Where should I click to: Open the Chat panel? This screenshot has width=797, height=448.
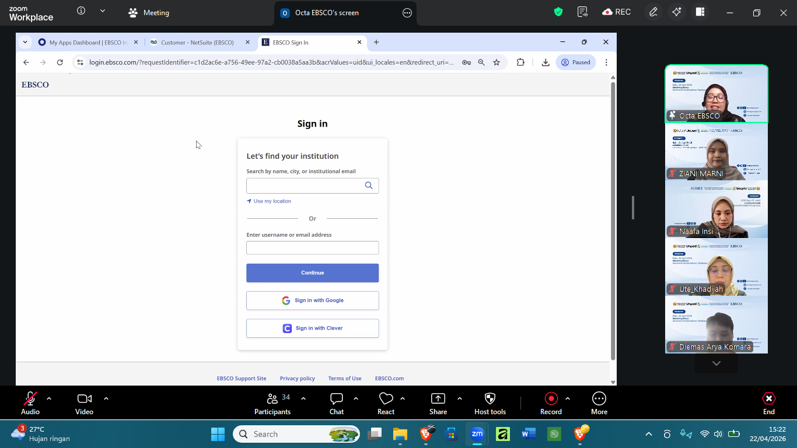pos(337,403)
